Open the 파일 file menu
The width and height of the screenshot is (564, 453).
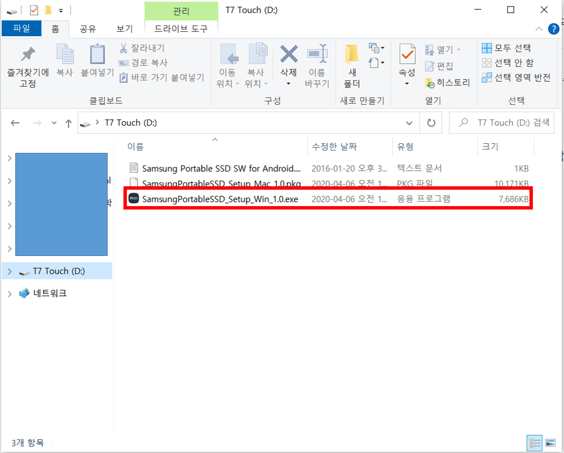point(22,28)
